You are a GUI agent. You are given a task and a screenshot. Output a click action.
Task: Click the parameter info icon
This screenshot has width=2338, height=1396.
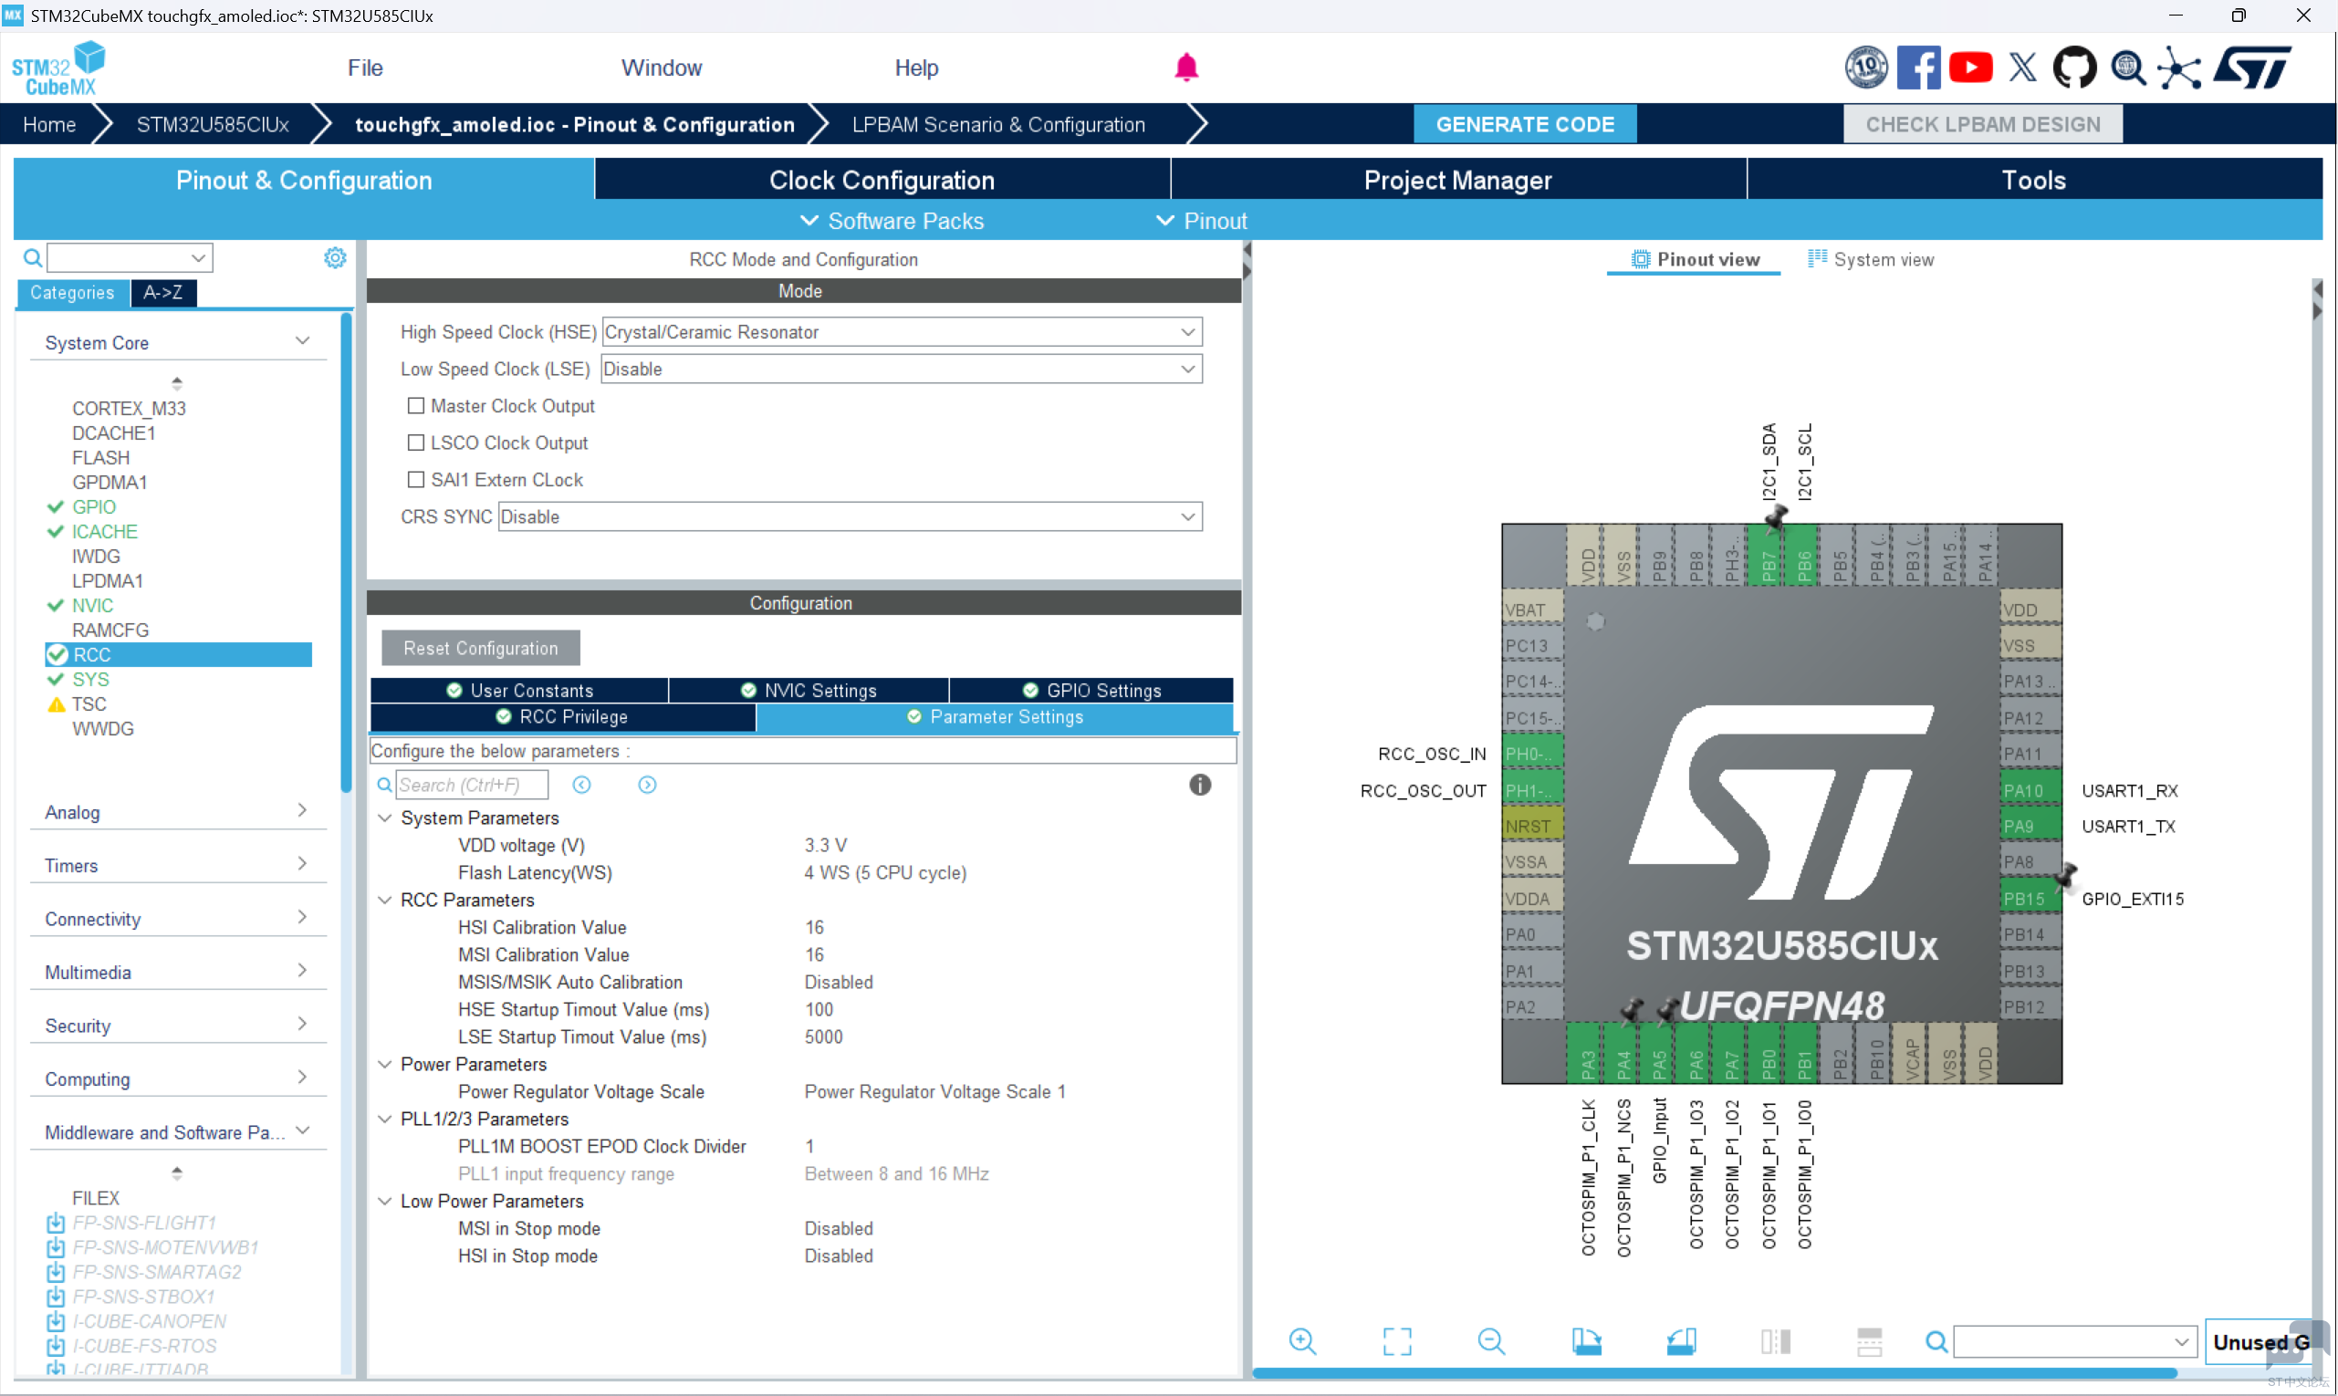point(1200,785)
